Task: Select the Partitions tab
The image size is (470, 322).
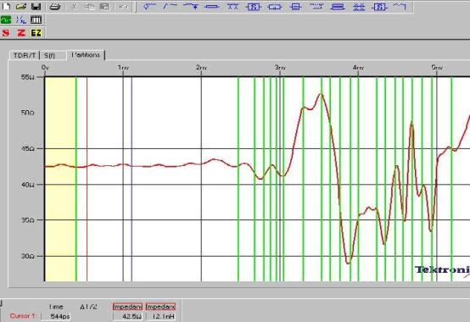Action: (x=86, y=55)
